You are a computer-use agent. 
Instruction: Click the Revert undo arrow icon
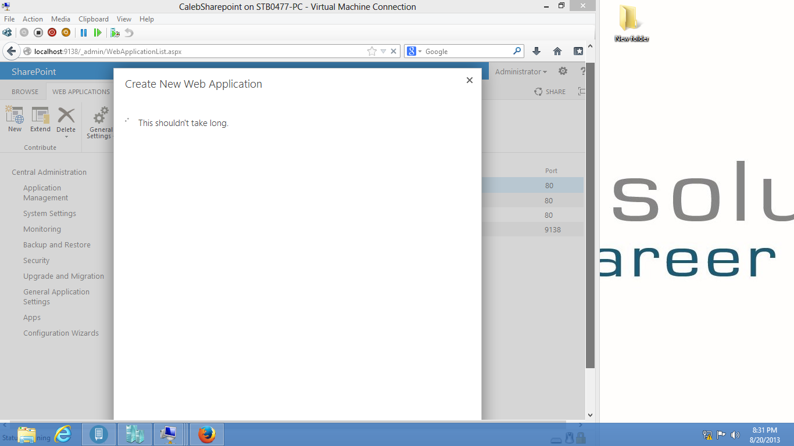point(129,33)
